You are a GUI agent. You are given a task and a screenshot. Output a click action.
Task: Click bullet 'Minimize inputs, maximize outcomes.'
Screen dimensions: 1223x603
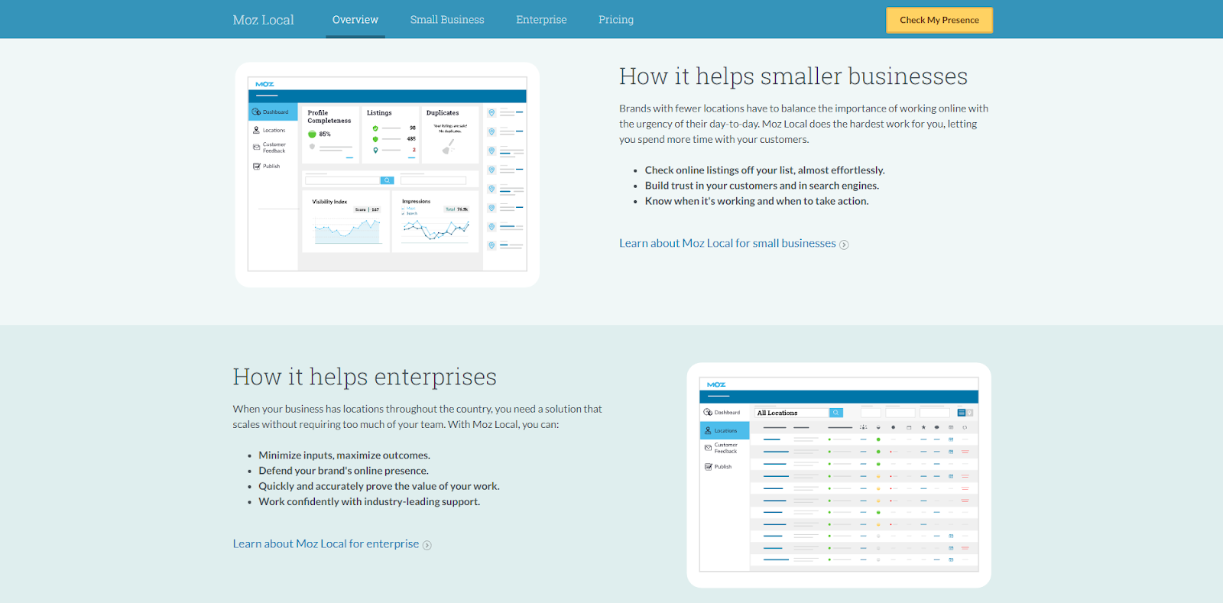tap(344, 455)
